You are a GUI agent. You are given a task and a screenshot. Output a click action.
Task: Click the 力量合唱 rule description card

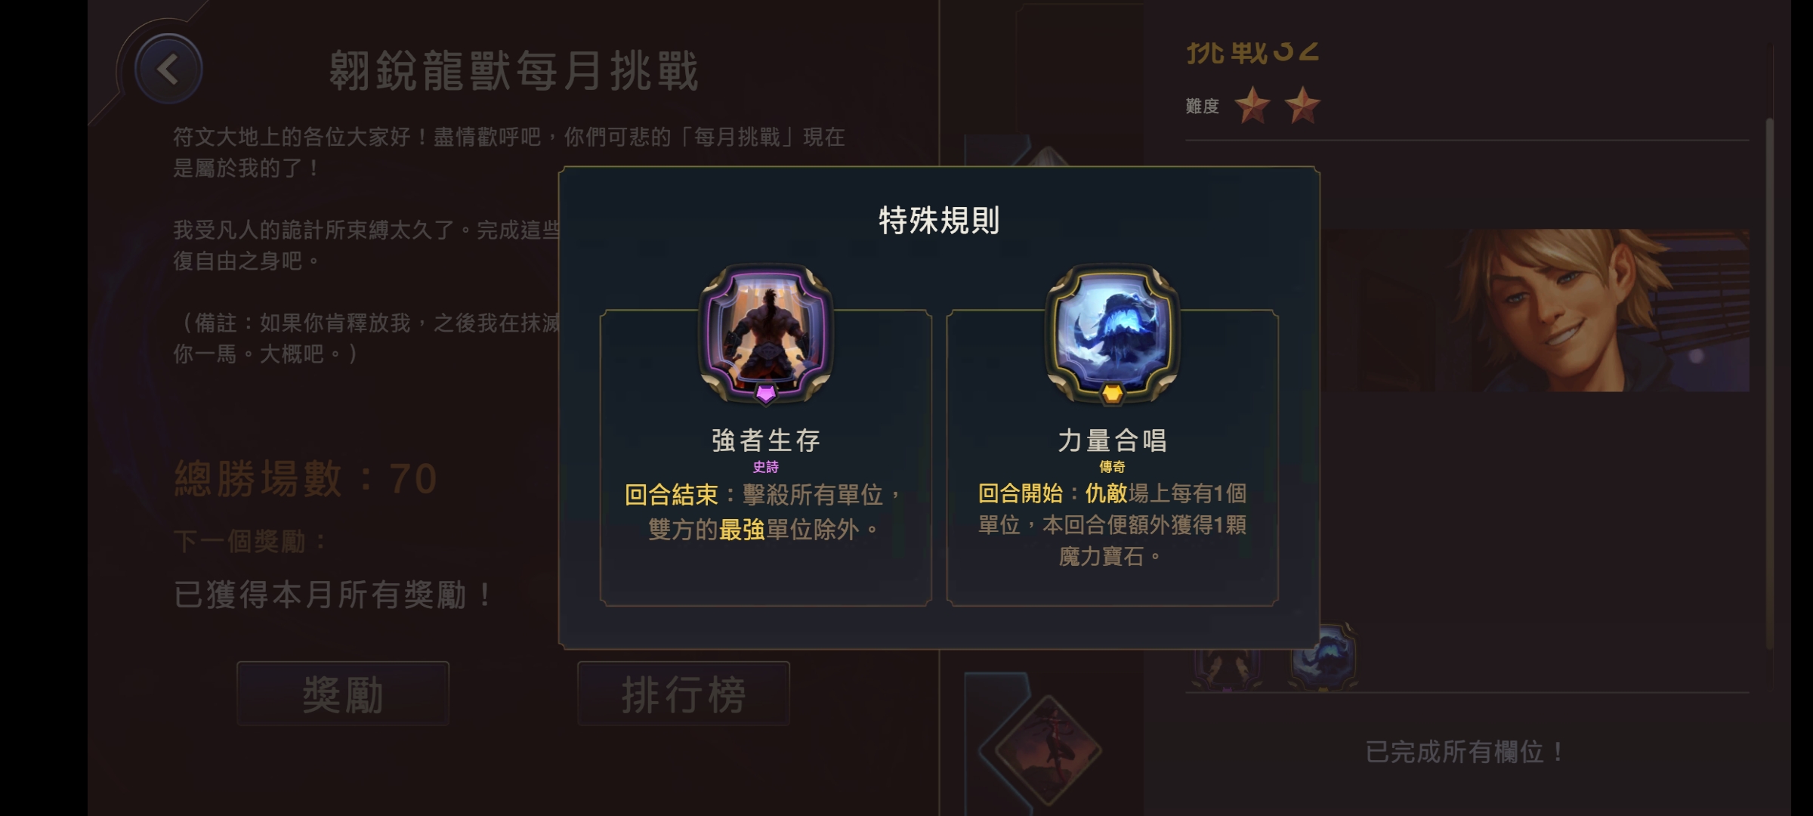point(1112,457)
